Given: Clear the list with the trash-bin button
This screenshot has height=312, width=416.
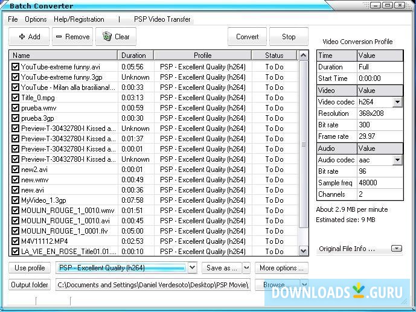Looking at the screenshot, I should [116, 37].
